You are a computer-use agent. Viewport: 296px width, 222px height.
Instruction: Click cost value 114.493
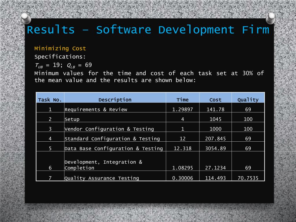(x=215, y=178)
